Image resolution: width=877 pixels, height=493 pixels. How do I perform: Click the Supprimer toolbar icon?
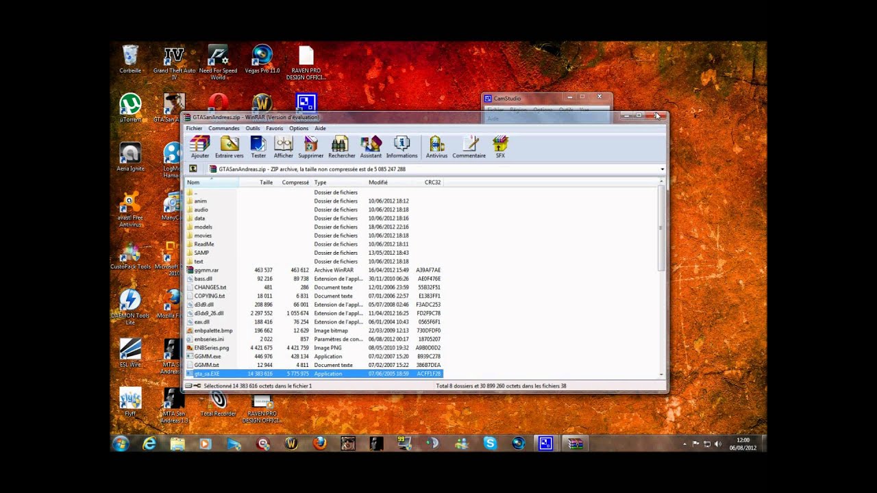click(310, 147)
